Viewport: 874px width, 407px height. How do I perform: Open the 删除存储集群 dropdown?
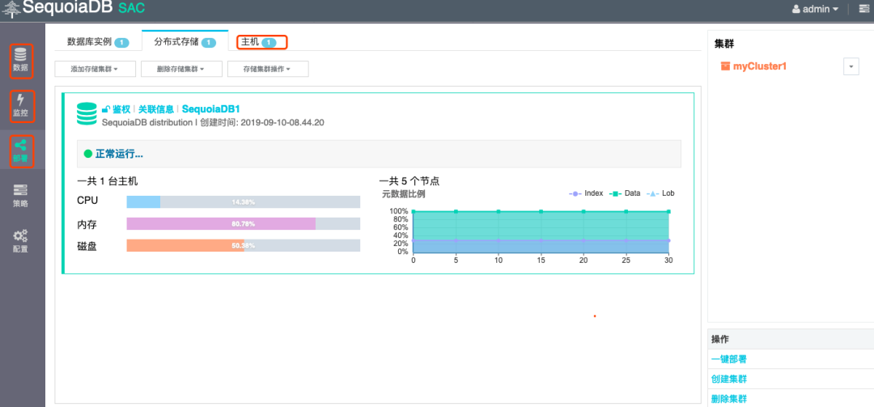coord(182,69)
